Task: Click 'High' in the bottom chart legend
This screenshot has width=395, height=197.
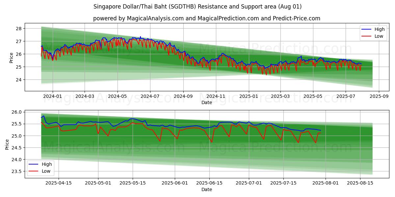Action: tap(47, 164)
